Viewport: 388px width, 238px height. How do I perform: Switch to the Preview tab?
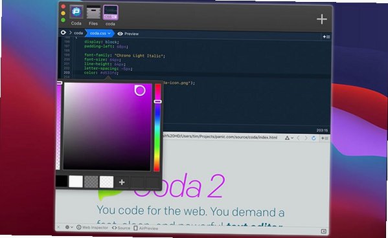tap(128, 34)
